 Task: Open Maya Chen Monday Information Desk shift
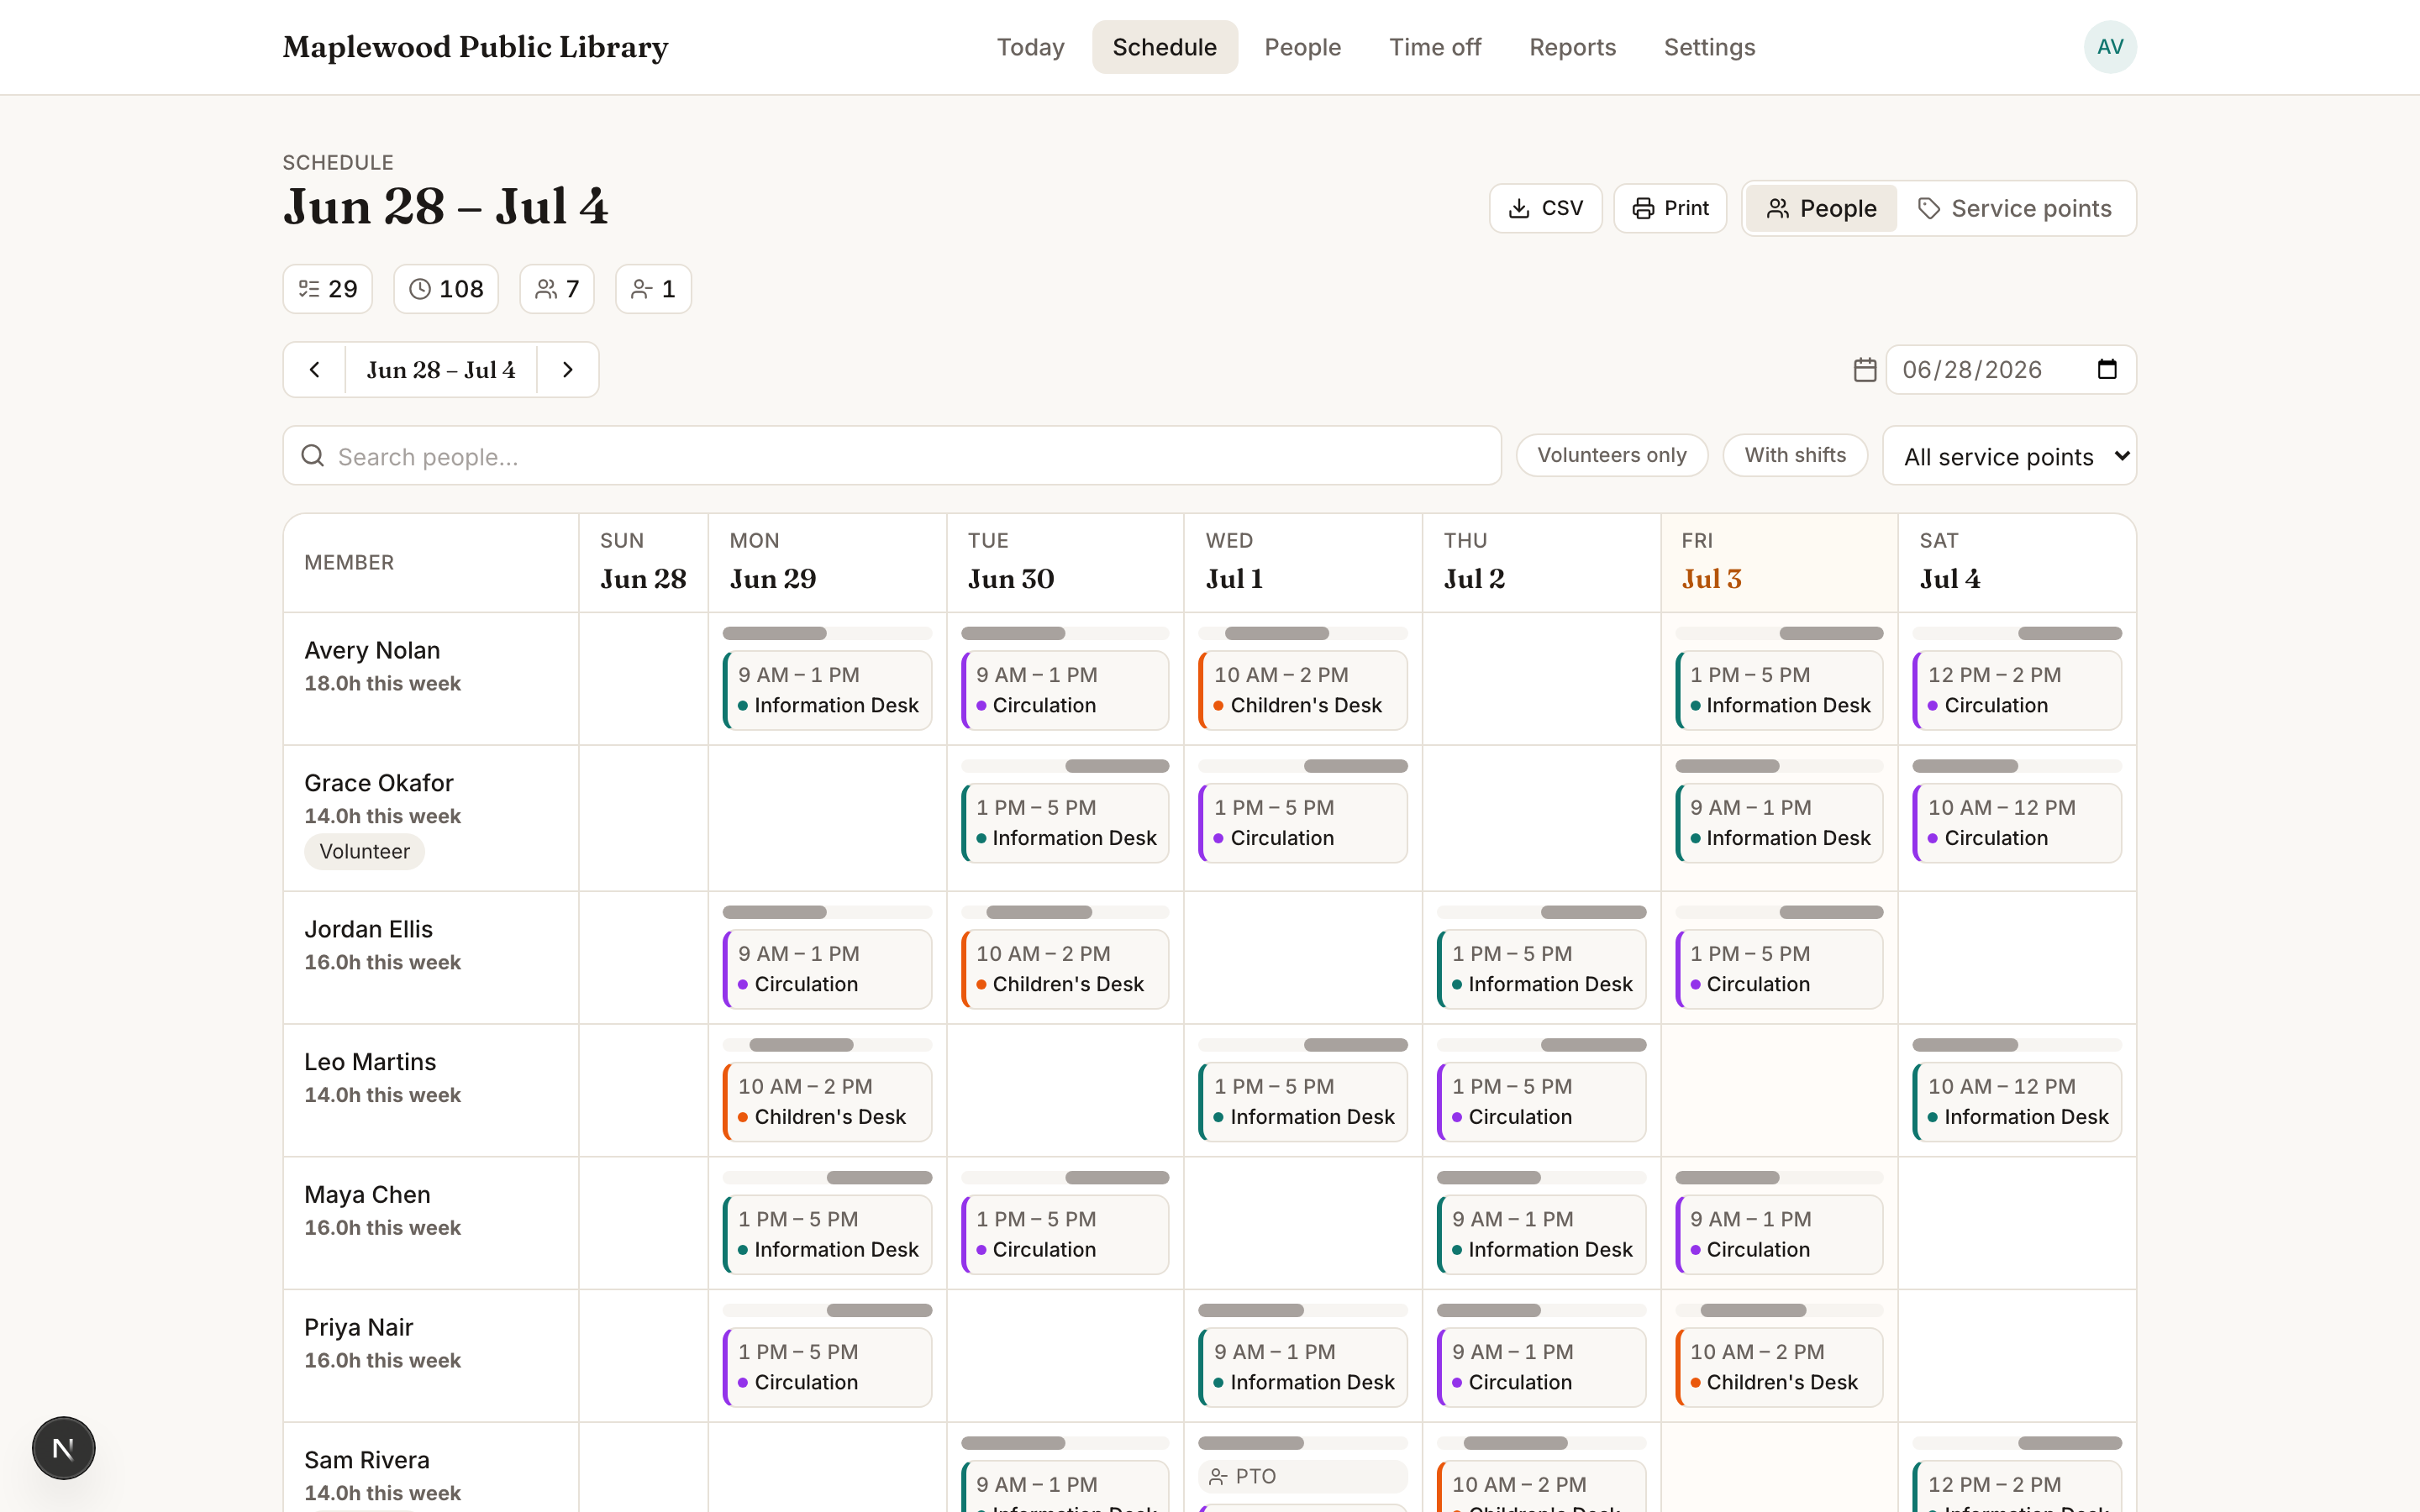[x=827, y=1235]
